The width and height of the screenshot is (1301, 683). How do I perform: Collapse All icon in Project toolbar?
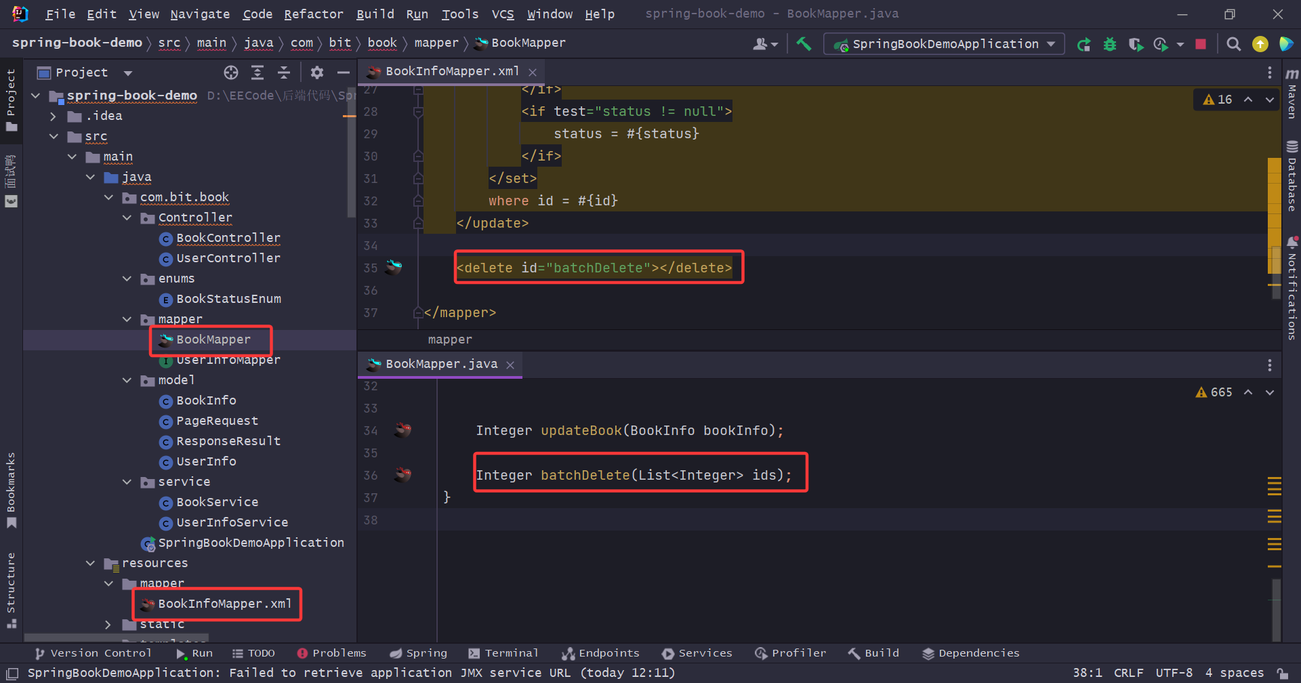[284, 73]
